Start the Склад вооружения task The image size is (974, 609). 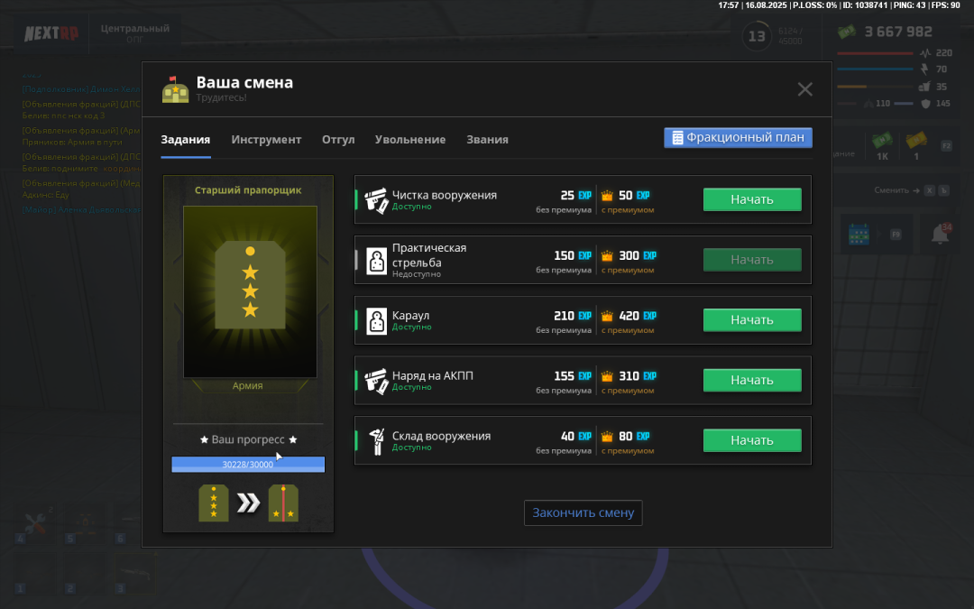click(x=752, y=440)
